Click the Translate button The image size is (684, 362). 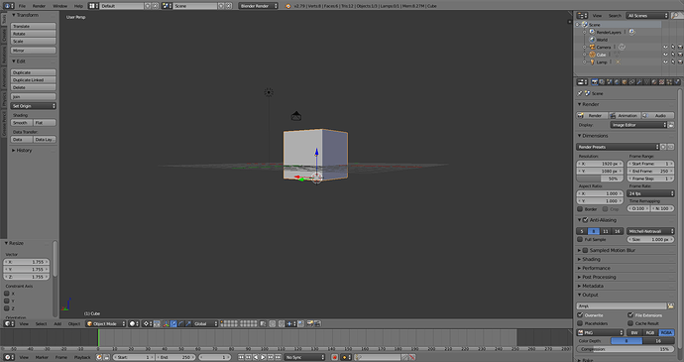tap(34, 26)
